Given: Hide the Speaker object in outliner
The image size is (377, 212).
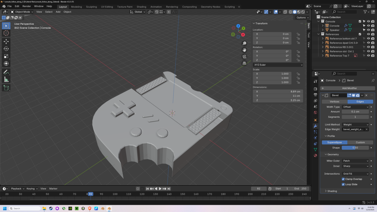Looking at the screenshot, I should pyautogui.click(x=368, y=30).
